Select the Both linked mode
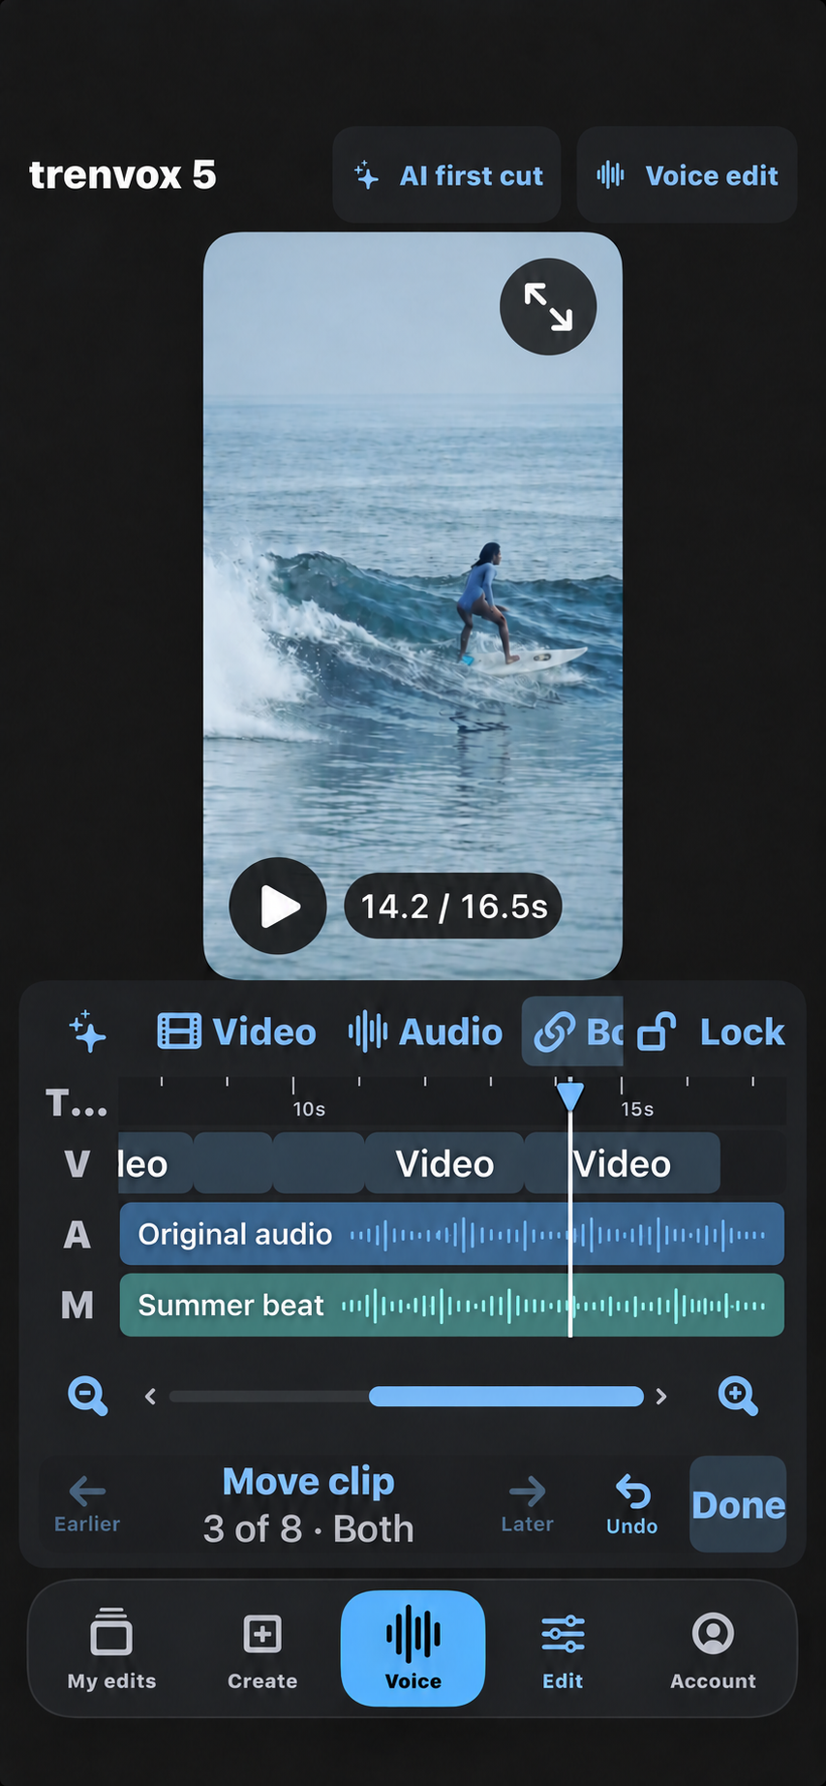Image resolution: width=826 pixels, height=1786 pixels. pyautogui.click(x=572, y=1032)
